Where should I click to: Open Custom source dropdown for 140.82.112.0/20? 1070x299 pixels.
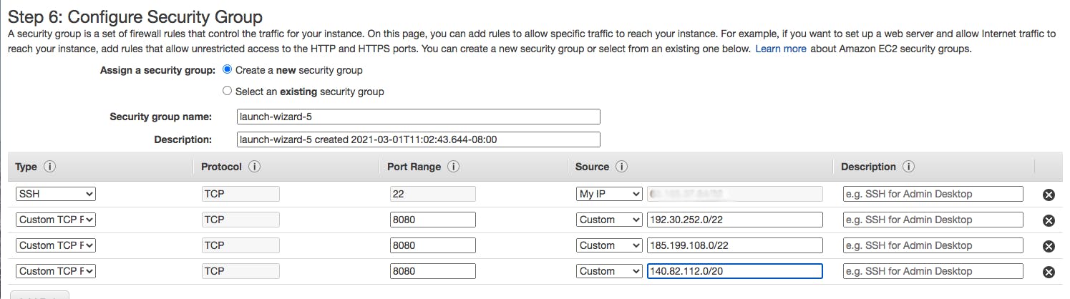610,271
